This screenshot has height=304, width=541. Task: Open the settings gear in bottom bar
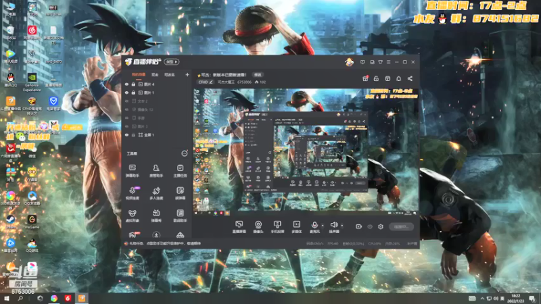pos(381,227)
